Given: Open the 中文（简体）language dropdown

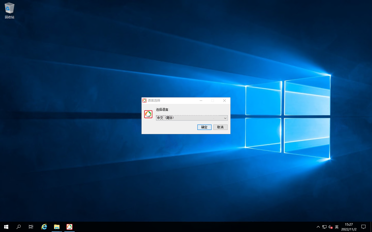Looking at the screenshot, I should point(192,118).
